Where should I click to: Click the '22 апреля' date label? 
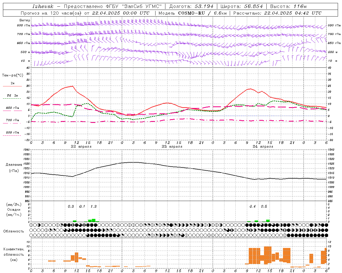pyautogui.click(x=81, y=147)
